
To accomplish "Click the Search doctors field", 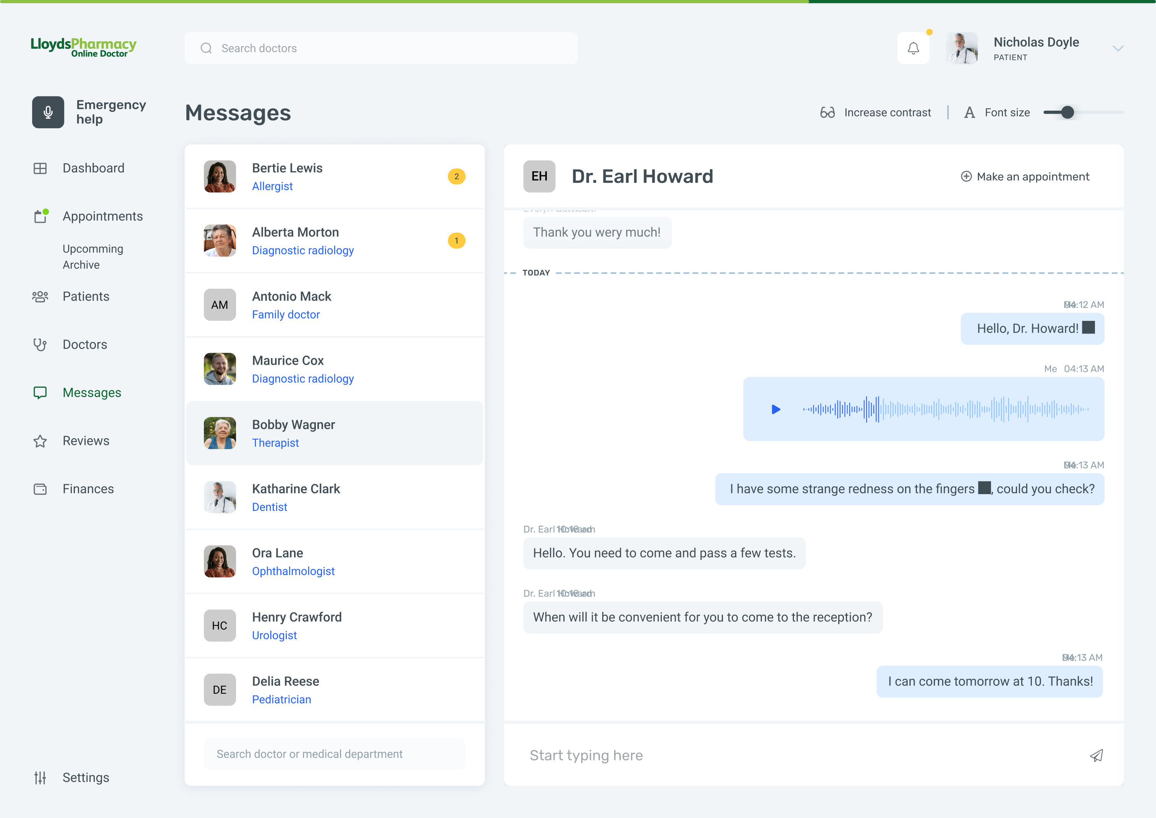I will coord(381,48).
